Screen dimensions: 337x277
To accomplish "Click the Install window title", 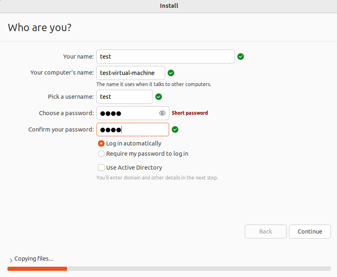I will coord(169,6).
